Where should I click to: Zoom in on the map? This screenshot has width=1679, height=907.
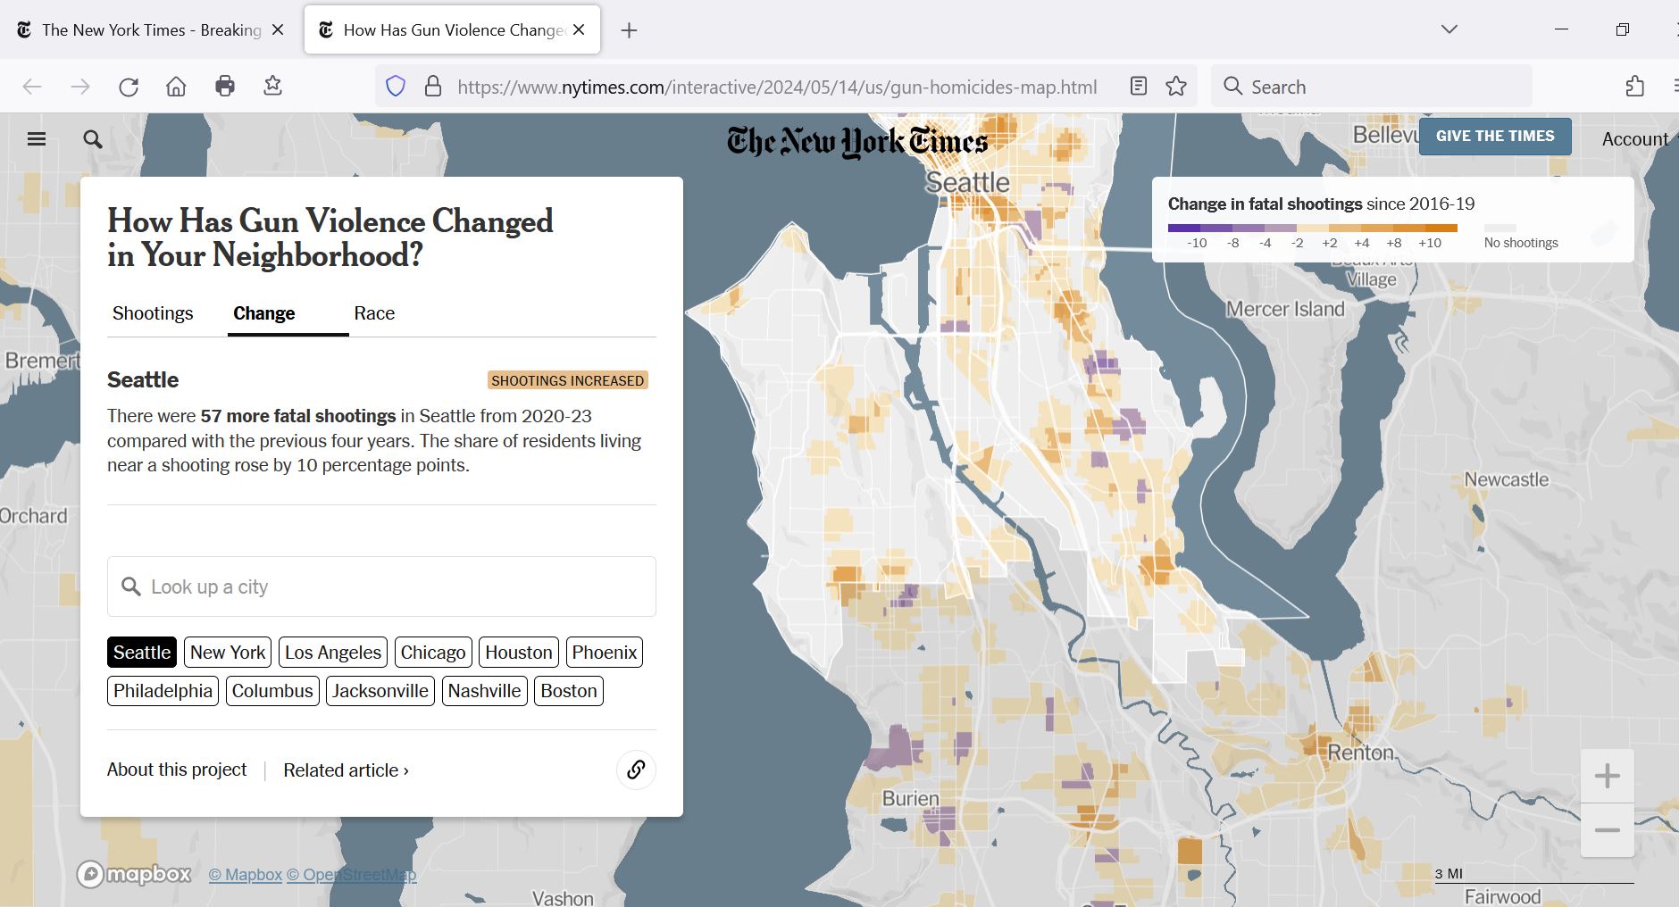(x=1607, y=776)
